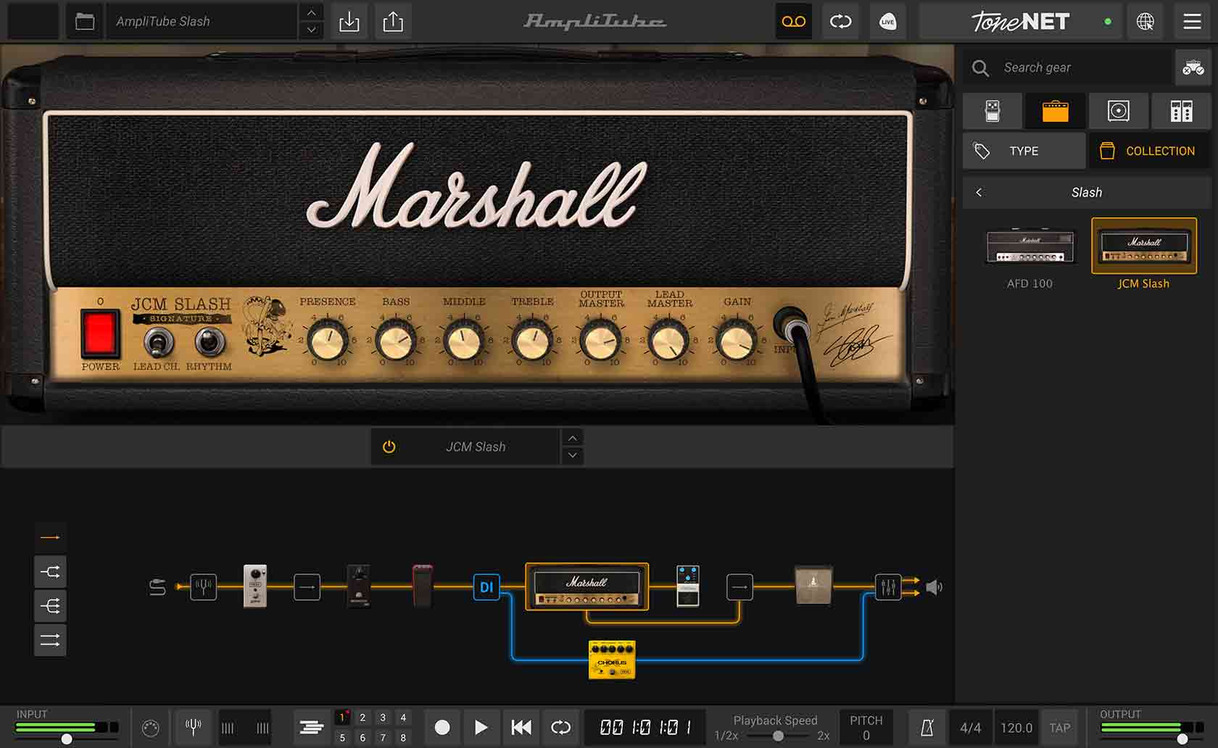
Task: Switch to next amp model arrow
Action: tap(573, 455)
